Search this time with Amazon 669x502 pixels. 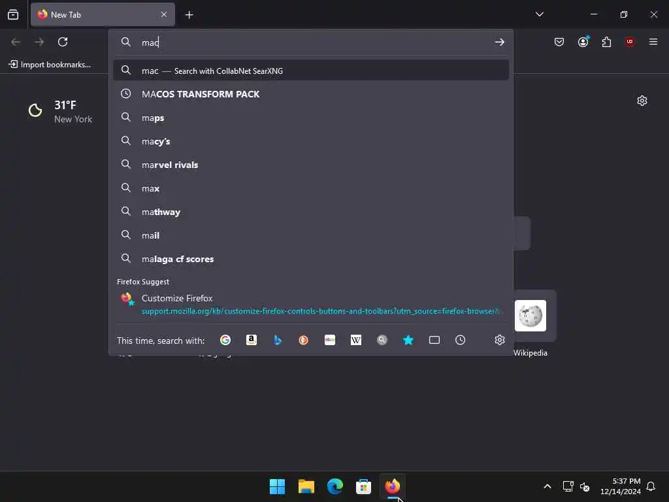(x=252, y=340)
